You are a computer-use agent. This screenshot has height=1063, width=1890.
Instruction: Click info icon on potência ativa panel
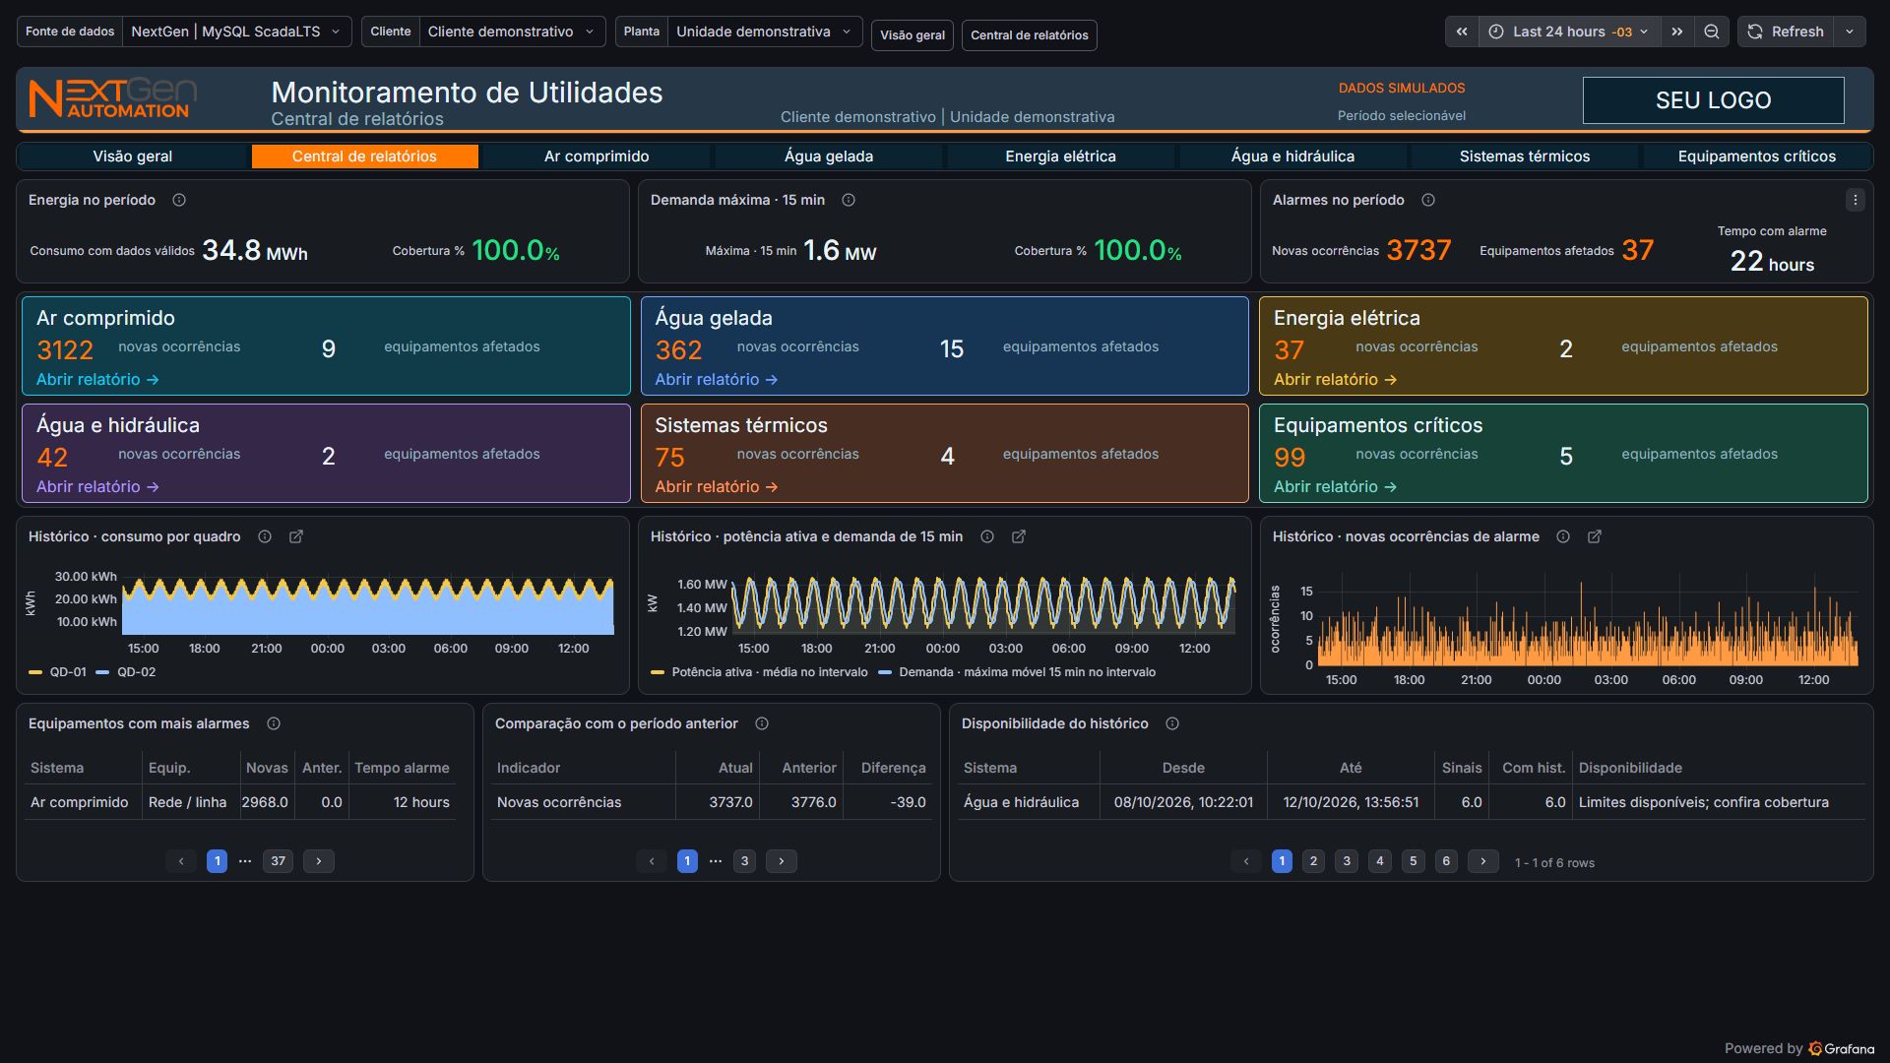987,536
